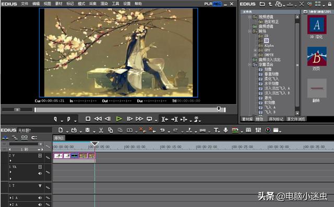Select the 序列1 sequence tab
Image resolution: width=334 pixels, height=207 pixels.
[x=59, y=138]
